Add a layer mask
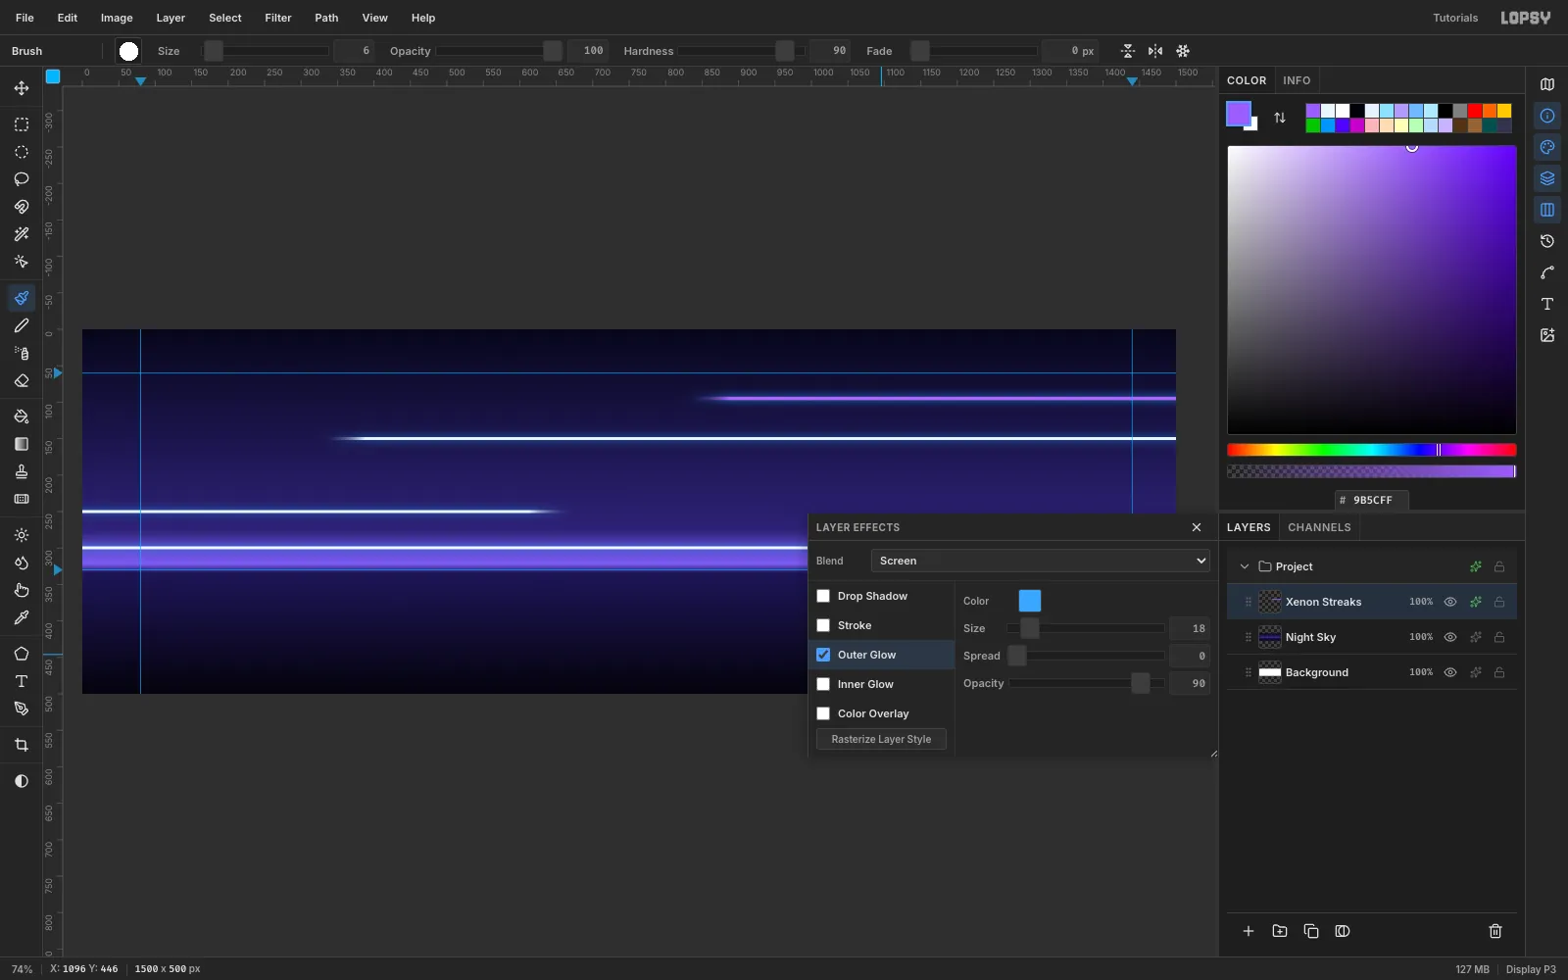The image size is (1568, 980). [x=1343, y=931]
